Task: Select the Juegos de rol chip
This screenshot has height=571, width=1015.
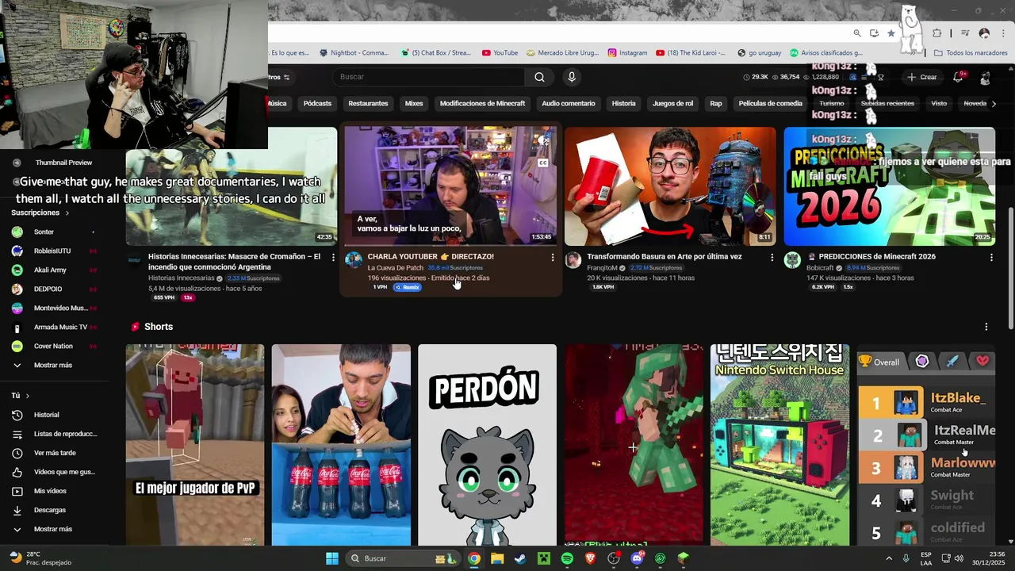Action: coord(672,103)
